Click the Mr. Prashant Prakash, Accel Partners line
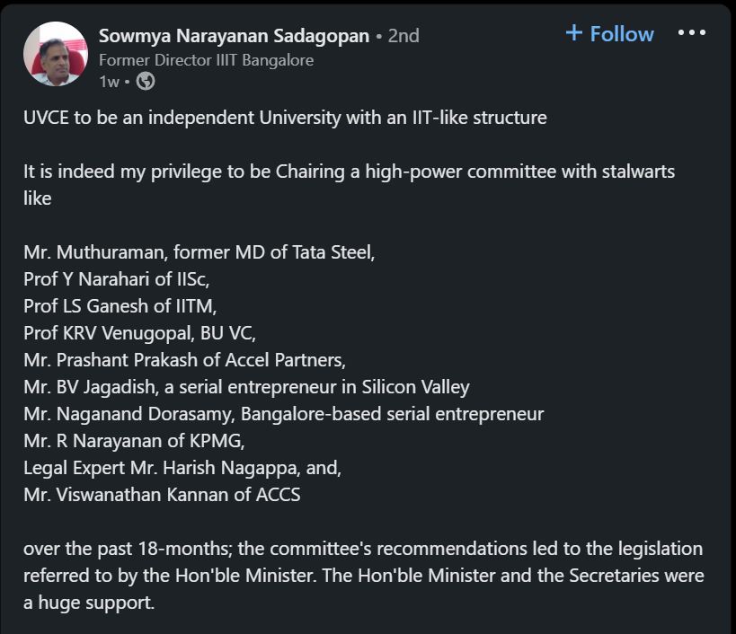The height and width of the screenshot is (634, 736). [184, 360]
